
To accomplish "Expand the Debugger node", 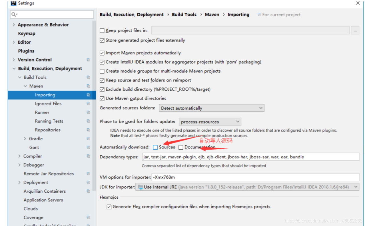I will click(19, 165).
